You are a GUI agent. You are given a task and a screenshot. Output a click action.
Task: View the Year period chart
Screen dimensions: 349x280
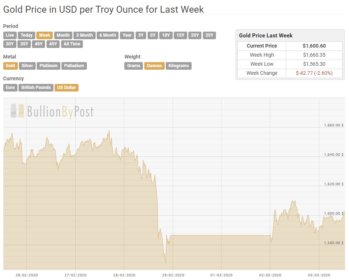[x=127, y=35]
